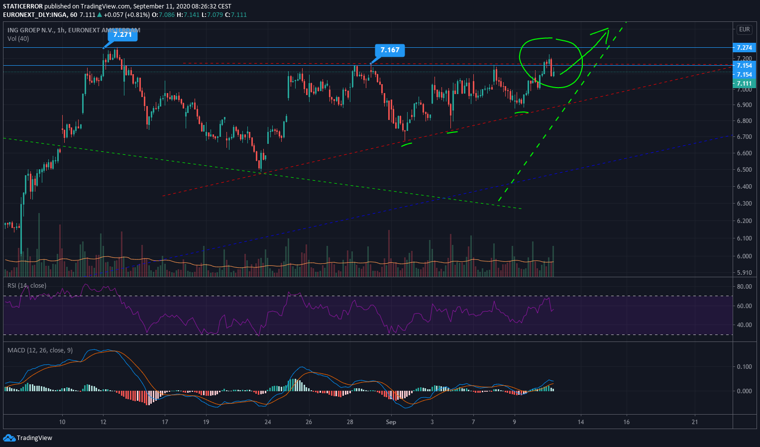Select the blue 7.271 price callout

[x=122, y=35]
